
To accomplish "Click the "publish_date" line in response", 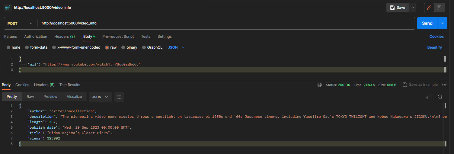I will click(x=80, y=127).
